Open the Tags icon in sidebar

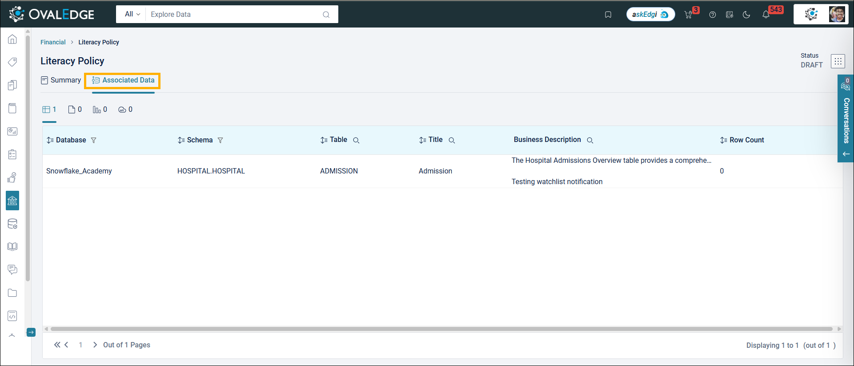[12, 62]
